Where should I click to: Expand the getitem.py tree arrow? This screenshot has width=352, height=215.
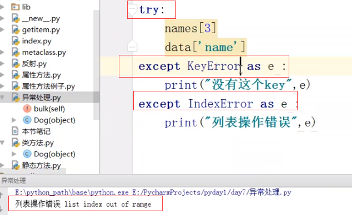pos(2,29)
